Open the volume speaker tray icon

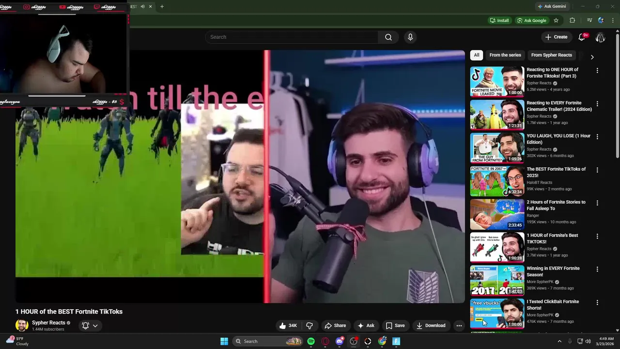(x=589, y=341)
